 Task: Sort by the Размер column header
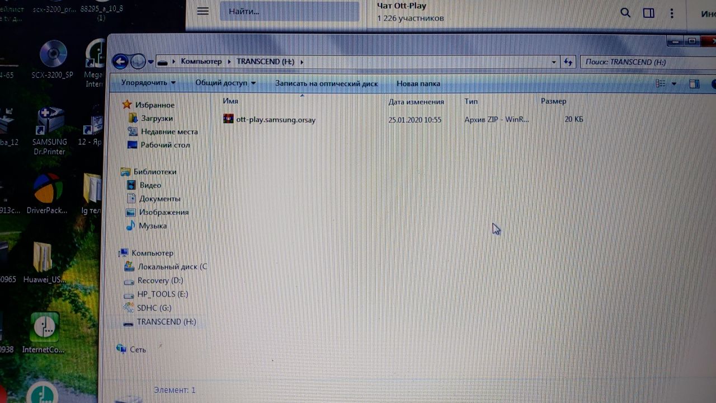553,101
